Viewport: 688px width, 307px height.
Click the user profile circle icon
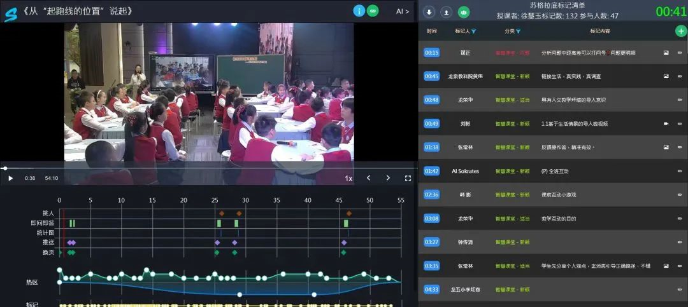click(447, 11)
